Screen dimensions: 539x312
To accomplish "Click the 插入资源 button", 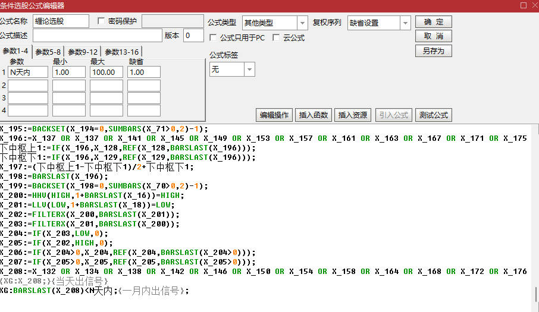I will [353, 115].
